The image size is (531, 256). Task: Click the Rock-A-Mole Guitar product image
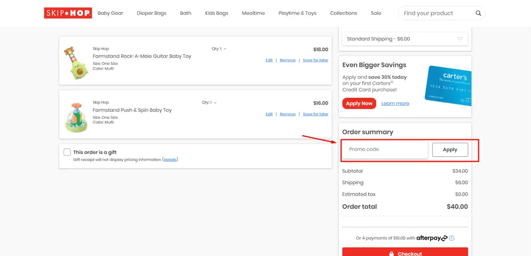click(76, 62)
